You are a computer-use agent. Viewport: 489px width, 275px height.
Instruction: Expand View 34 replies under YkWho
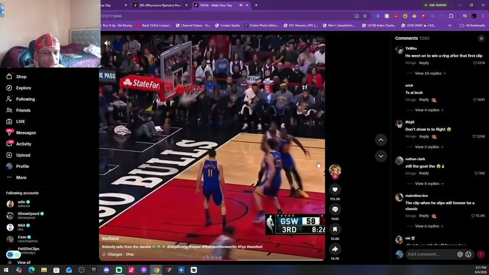(x=430, y=73)
